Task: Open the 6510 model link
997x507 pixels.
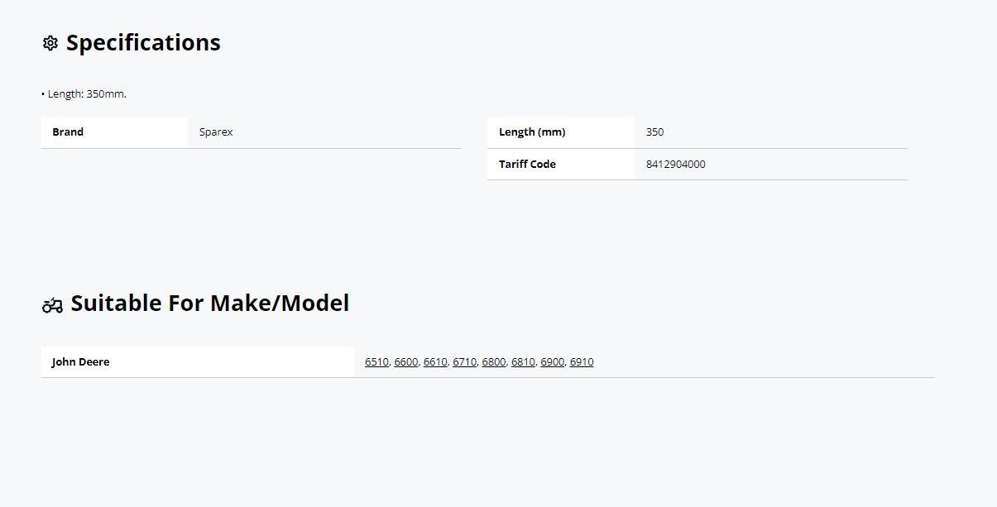Action: click(x=376, y=361)
